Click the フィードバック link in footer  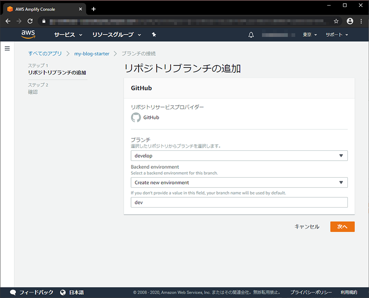(36, 292)
